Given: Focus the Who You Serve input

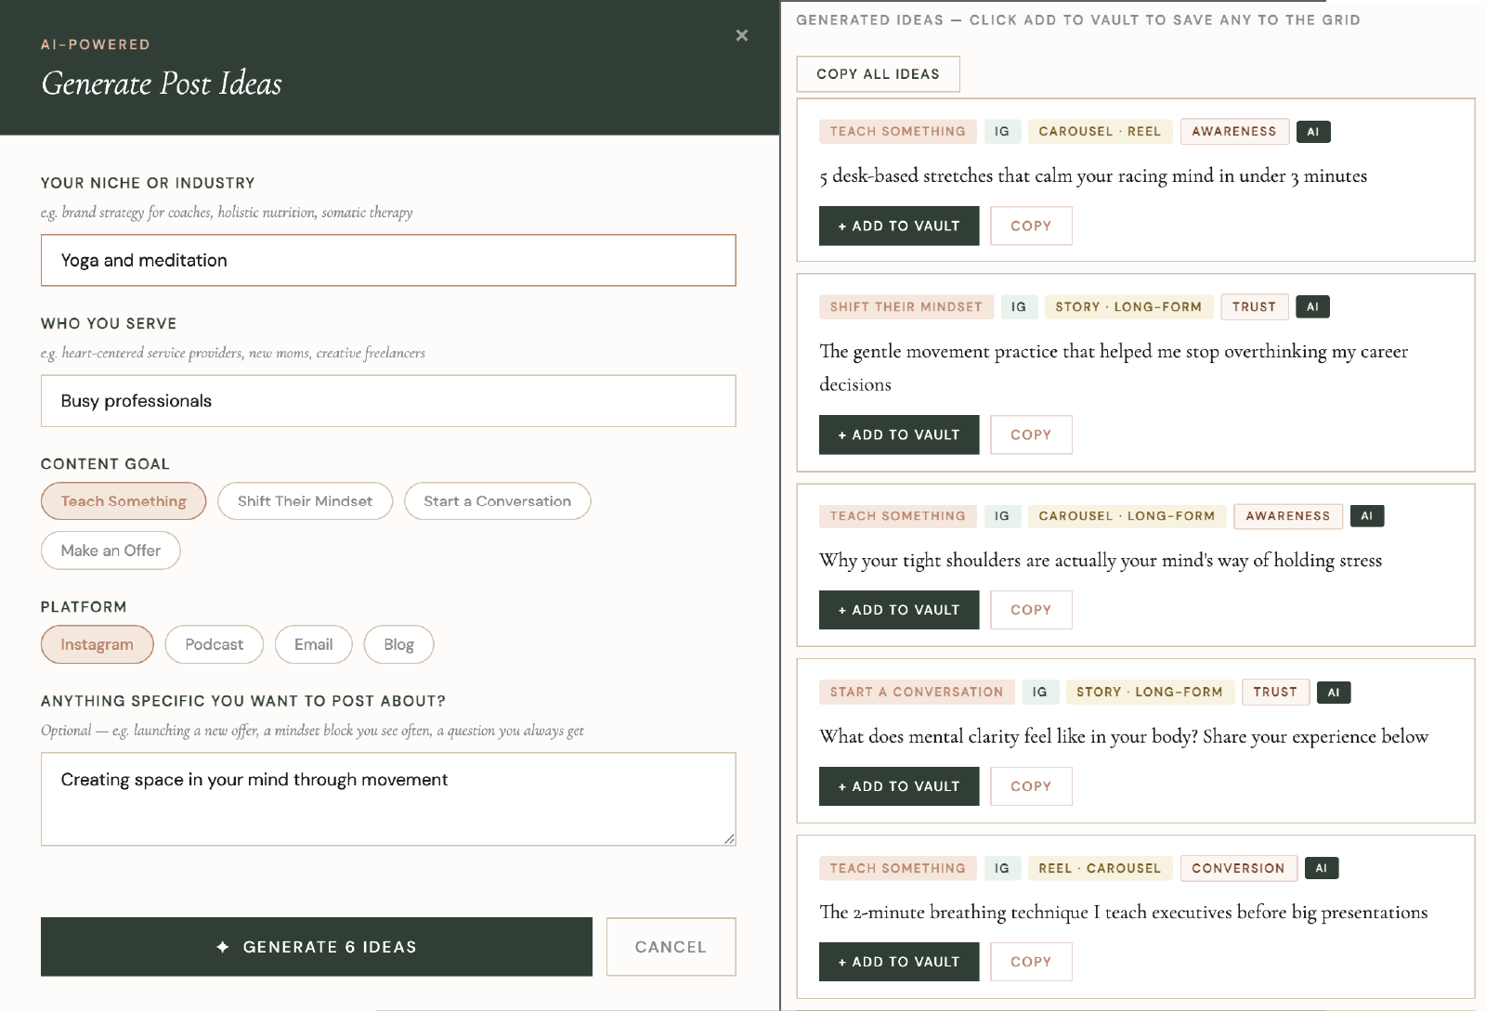Looking at the screenshot, I should click(x=388, y=401).
